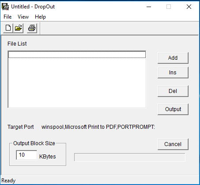Click the Add button
200x185 pixels.
click(x=173, y=58)
